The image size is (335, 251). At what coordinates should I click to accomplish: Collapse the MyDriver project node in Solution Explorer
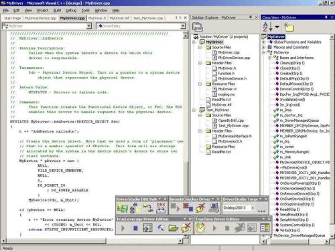pyautogui.click(x=194, y=42)
